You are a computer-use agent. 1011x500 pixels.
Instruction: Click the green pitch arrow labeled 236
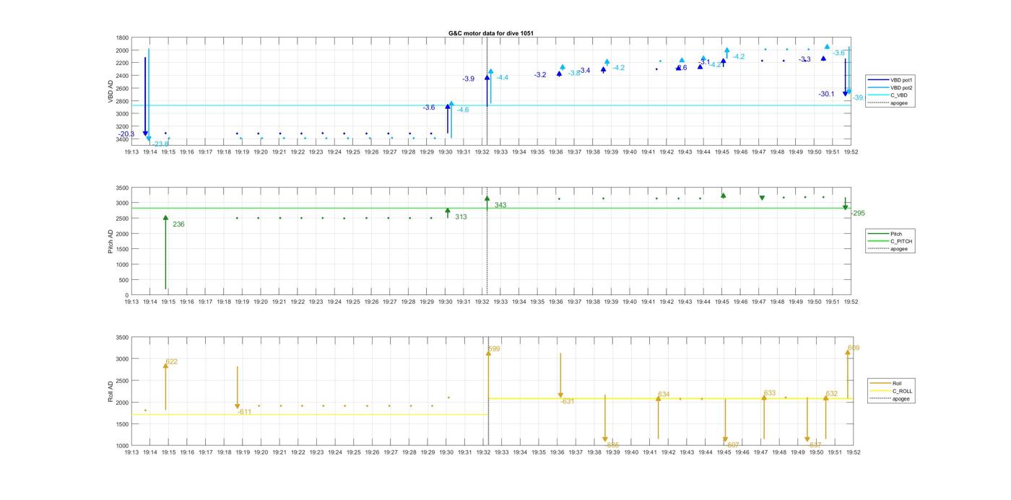pyautogui.click(x=165, y=253)
